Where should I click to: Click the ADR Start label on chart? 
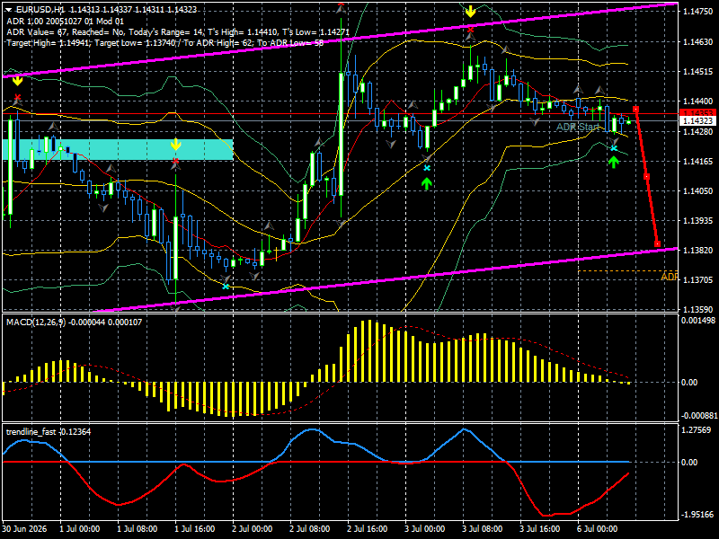tap(578, 127)
